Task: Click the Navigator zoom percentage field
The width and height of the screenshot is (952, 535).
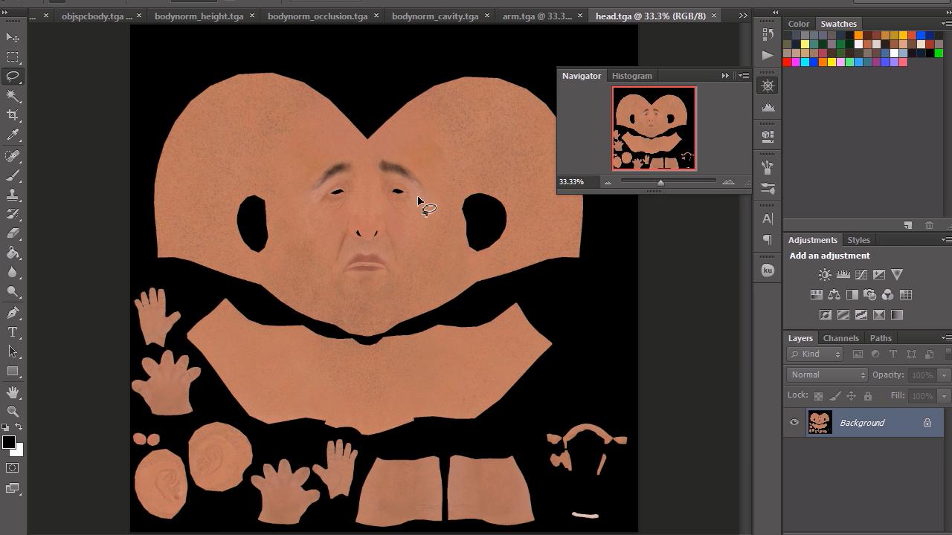Action: point(572,182)
